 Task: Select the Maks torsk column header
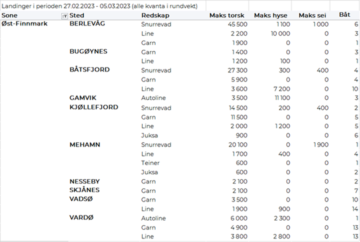tap(226, 15)
